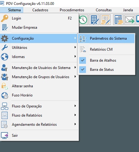Expand the Idiomas submenu arrow

[75, 56]
